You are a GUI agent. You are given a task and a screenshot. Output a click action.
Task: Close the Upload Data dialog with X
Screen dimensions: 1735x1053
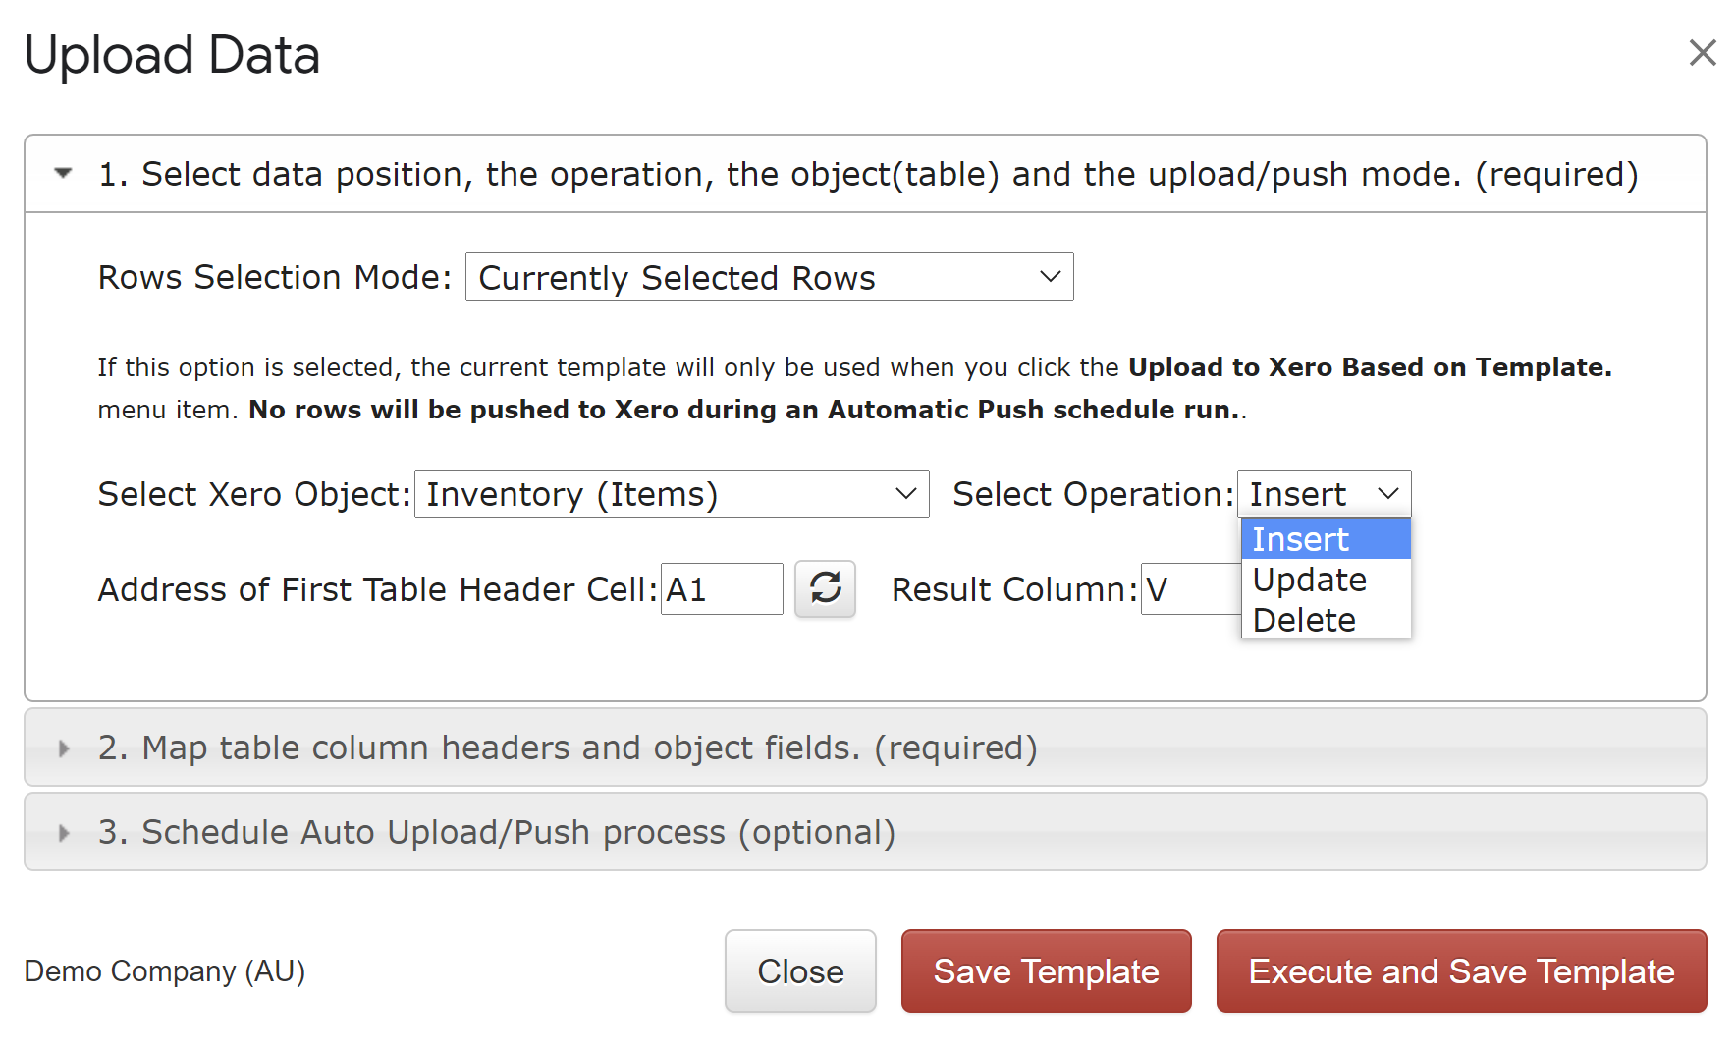(1703, 52)
